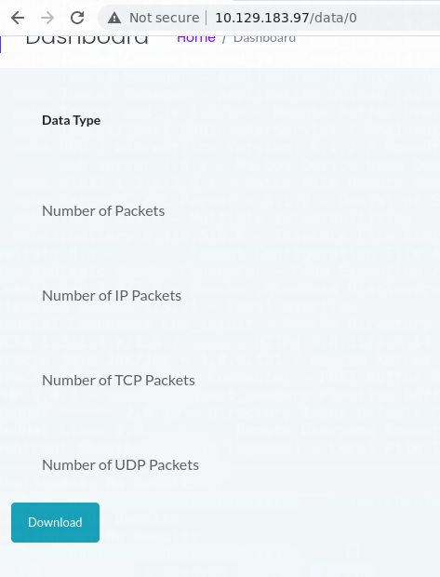Select the Number of TCP Packets row
Image resolution: width=440 pixels, height=577 pixels.
click(x=118, y=380)
